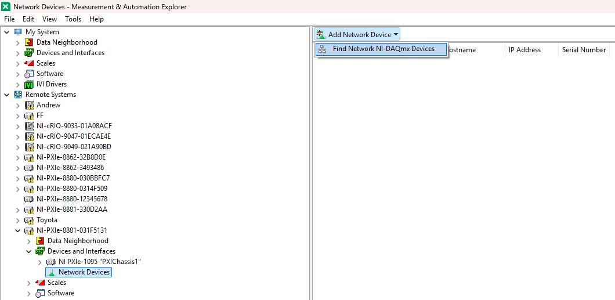Select the Network Devices tree item

pos(84,272)
